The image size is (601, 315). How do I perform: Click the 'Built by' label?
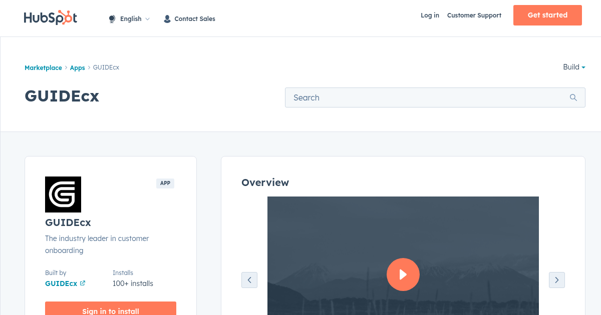[56, 273]
